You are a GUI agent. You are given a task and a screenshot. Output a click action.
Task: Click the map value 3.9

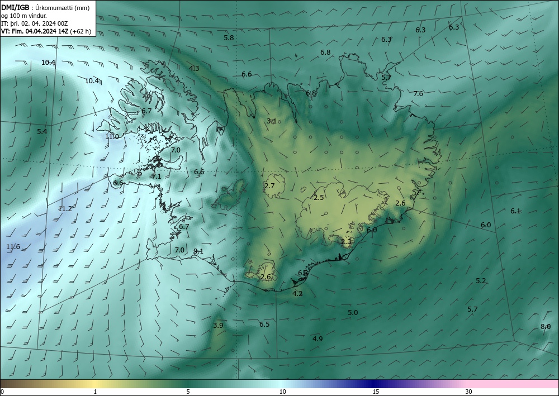218,325
